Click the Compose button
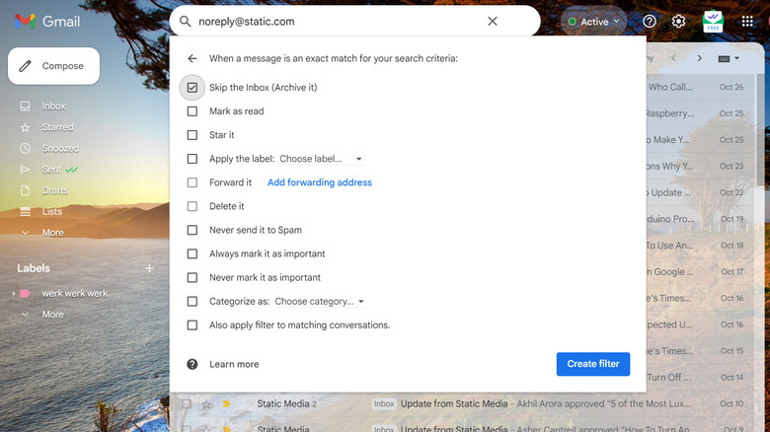The image size is (770, 432). [53, 66]
